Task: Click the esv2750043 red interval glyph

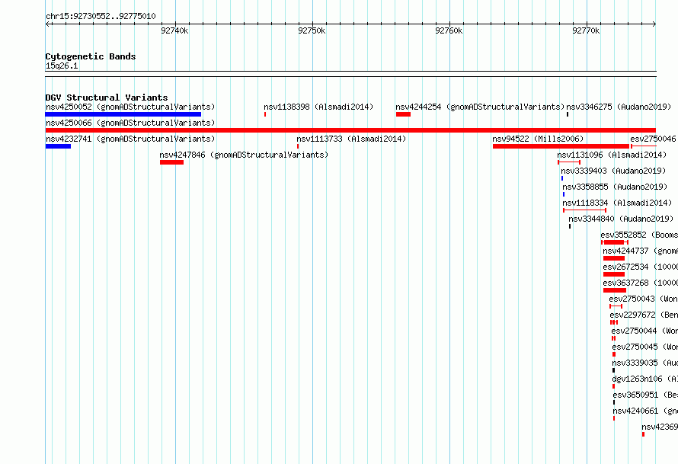Action: point(616,306)
